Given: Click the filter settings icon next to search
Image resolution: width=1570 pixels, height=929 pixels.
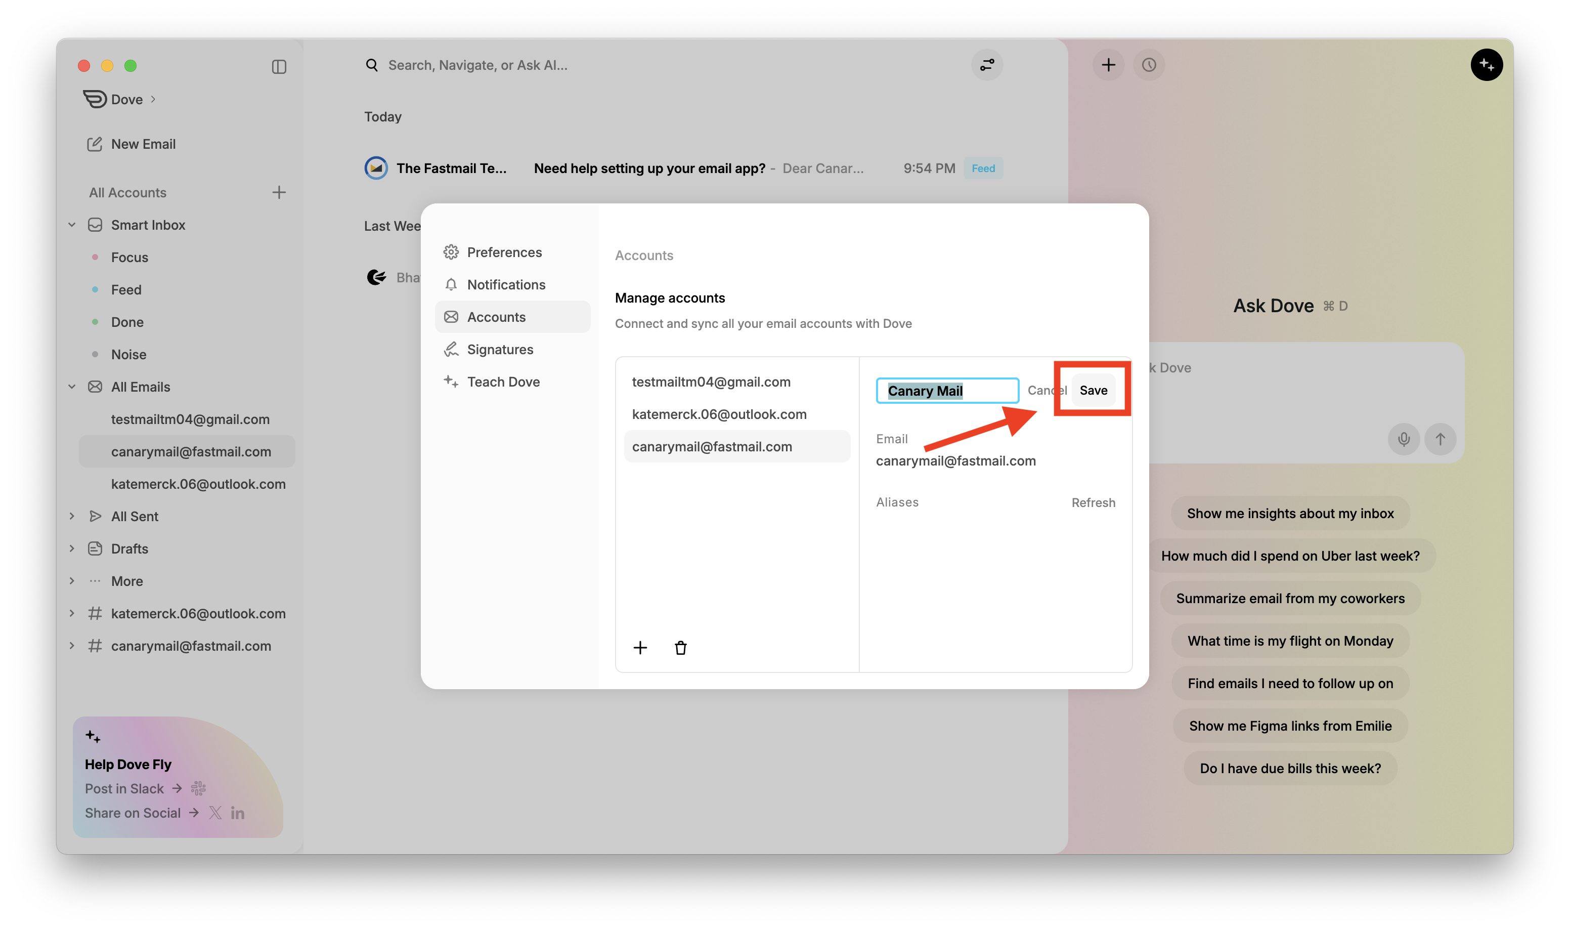Looking at the screenshot, I should point(987,65).
